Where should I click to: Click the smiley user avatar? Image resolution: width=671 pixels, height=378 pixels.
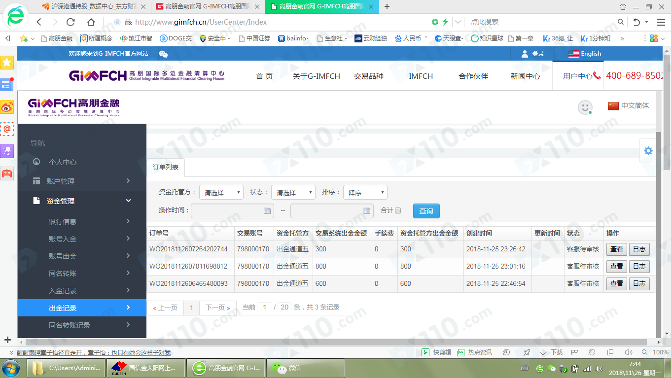click(585, 107)
